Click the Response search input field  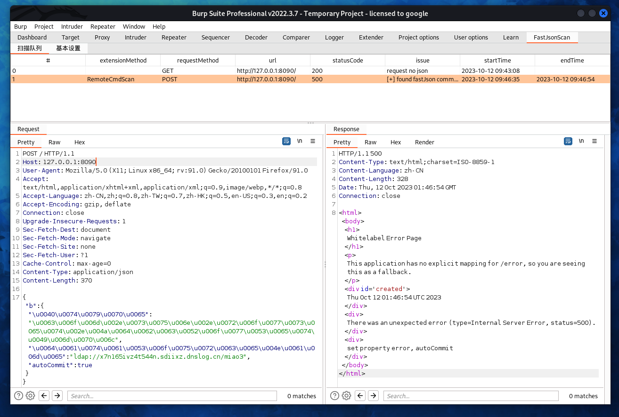pos(471,396)
